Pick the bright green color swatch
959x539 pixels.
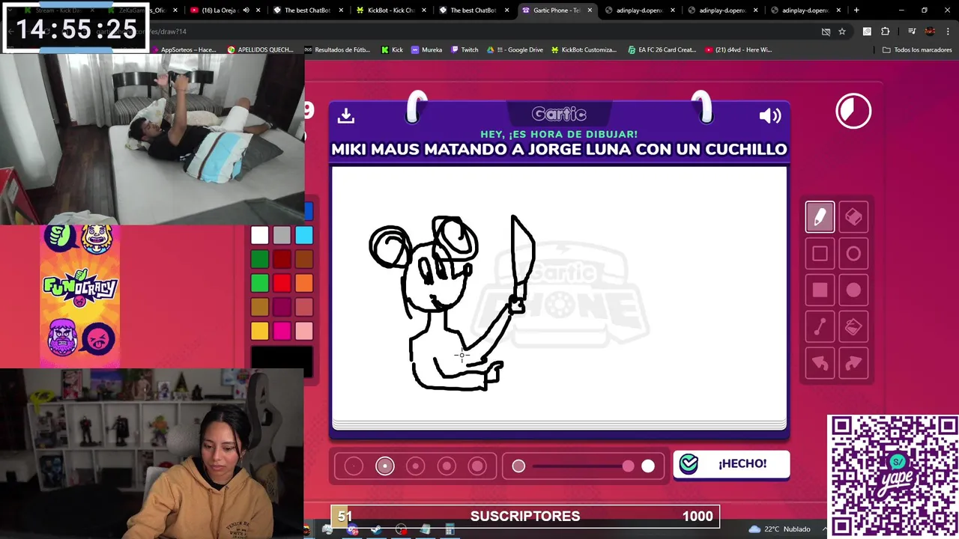pyautogui.click(x=259, y=284)
